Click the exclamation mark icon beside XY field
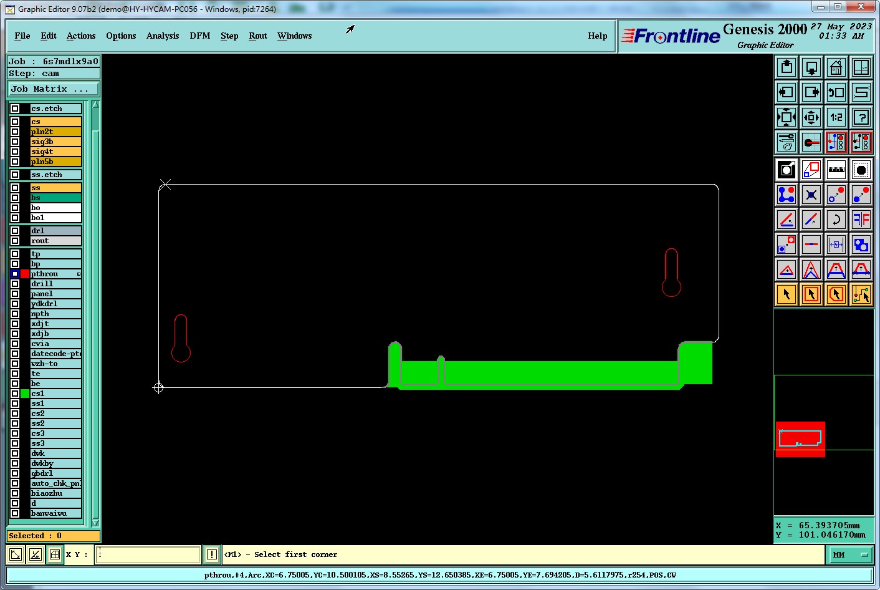This screenshot has height=590, width=880. (212, 554)
